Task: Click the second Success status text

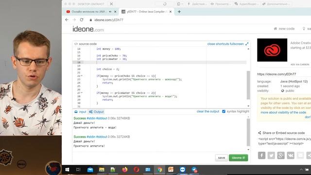Action: 80,137
